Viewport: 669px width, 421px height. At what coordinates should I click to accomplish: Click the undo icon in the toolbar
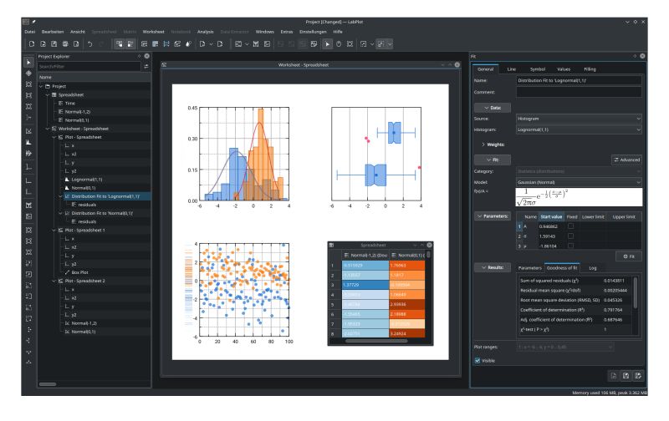[x=90, y=43]
